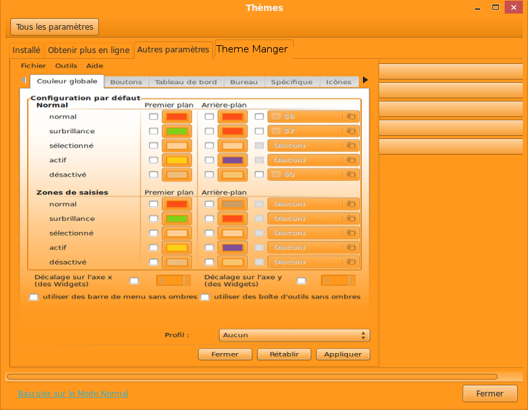Select the Theme Manger tab
Viewport: 528px width, 410px height.
tap(252, 49)
